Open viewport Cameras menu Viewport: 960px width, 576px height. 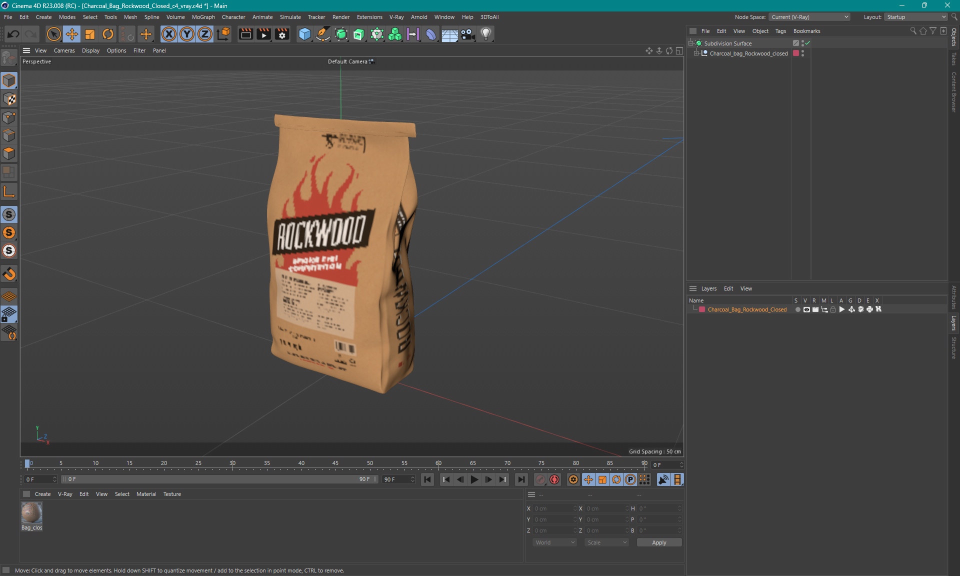click(x=64, y=50)
